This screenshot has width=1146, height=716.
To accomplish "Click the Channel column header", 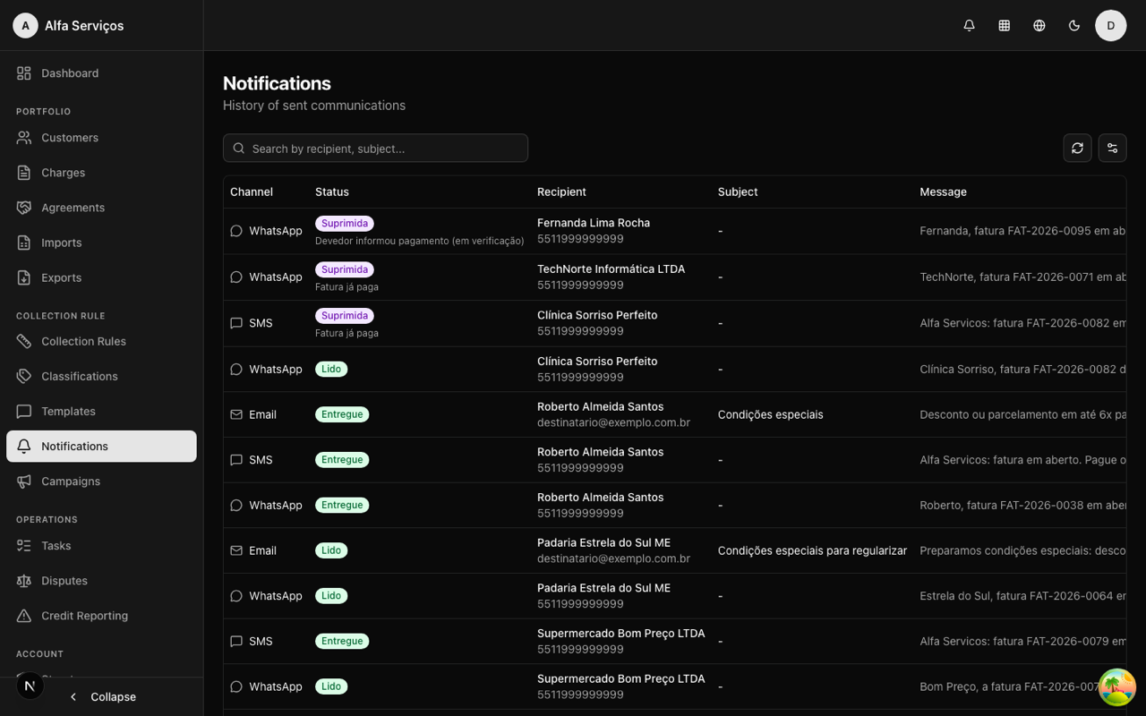I will click(x=252, y=192).
